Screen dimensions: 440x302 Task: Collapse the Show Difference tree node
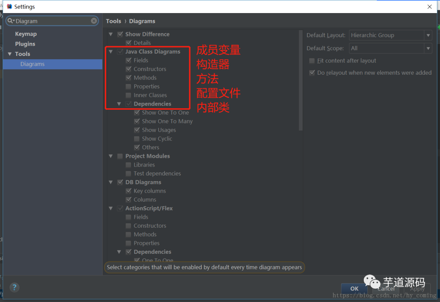(111, 34)
